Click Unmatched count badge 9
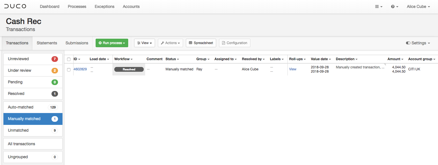Image resolution: width=438 pixels, height=165 pixels. (x=55, y=131)
